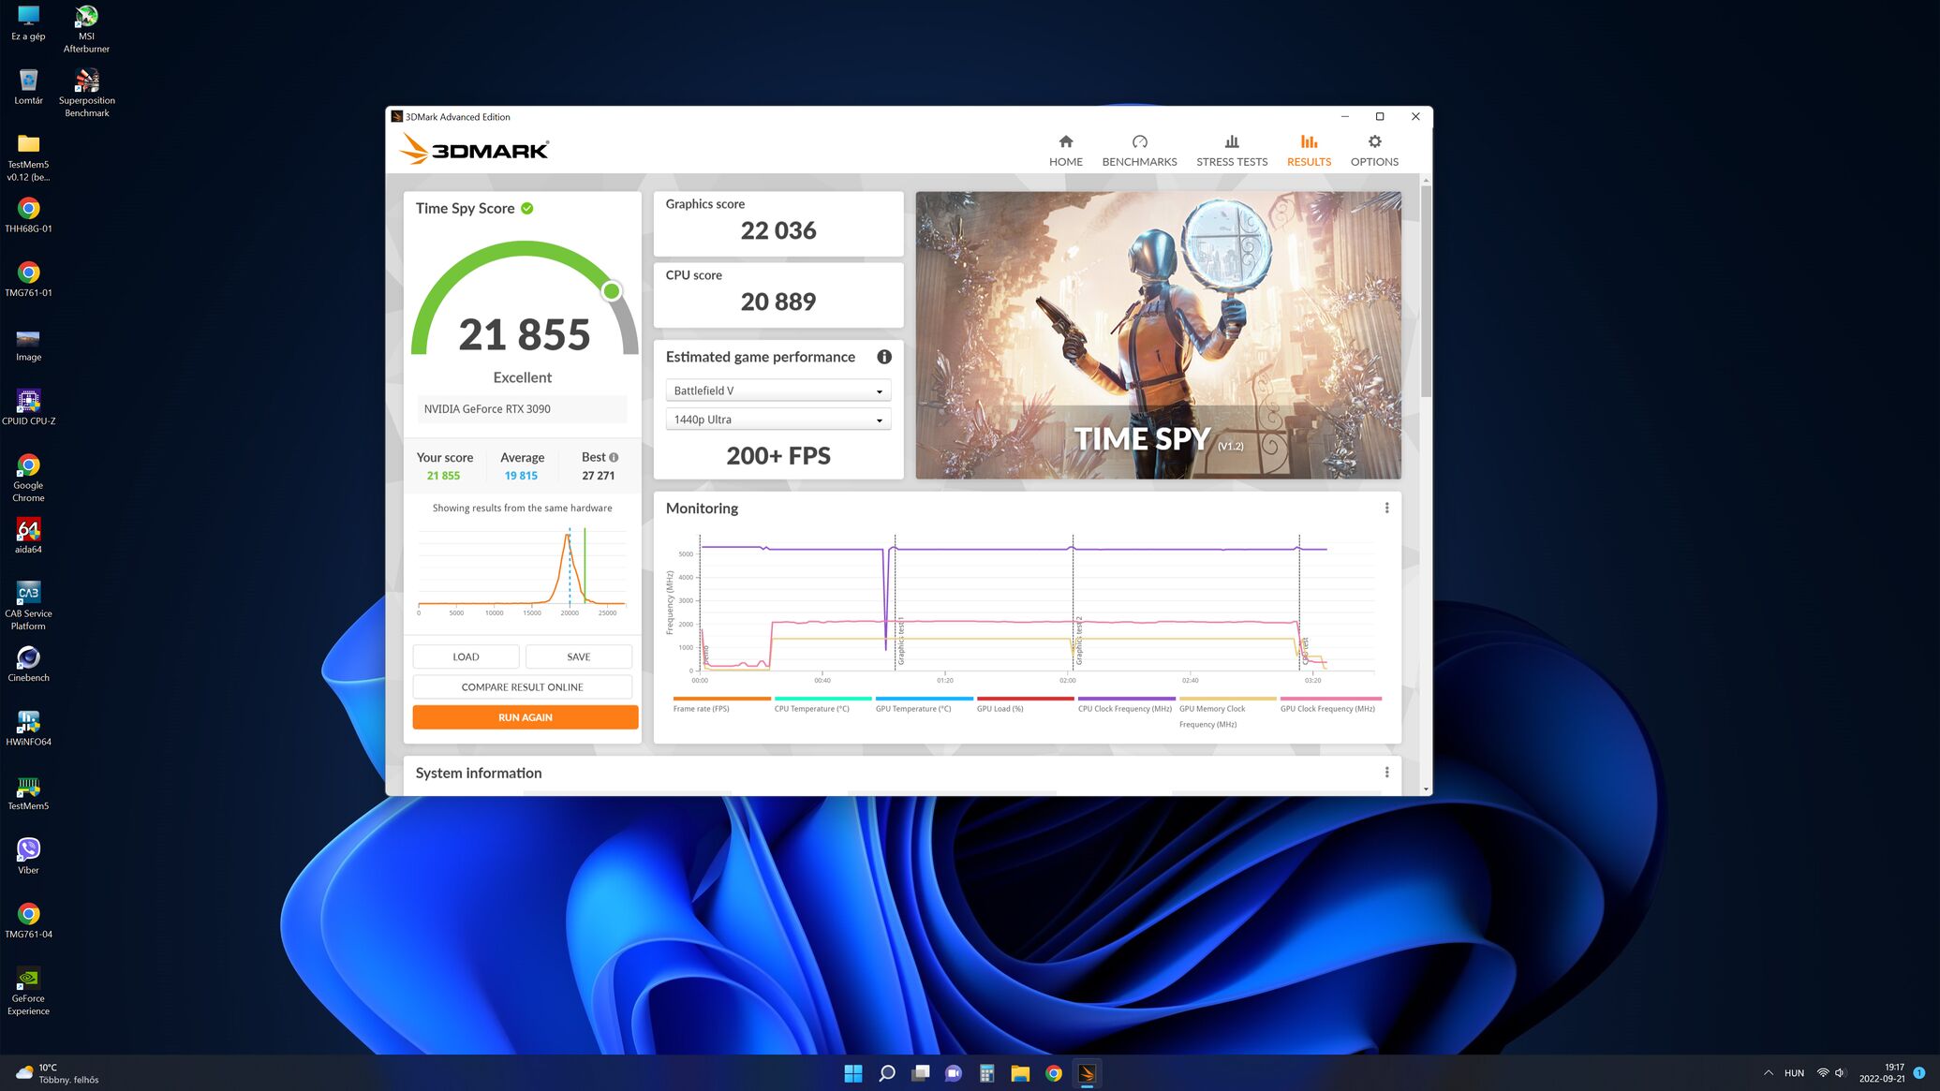
Task: Click the Graphics test 2 marker in Monitoring chart
Action: [x=1078, y=641]
